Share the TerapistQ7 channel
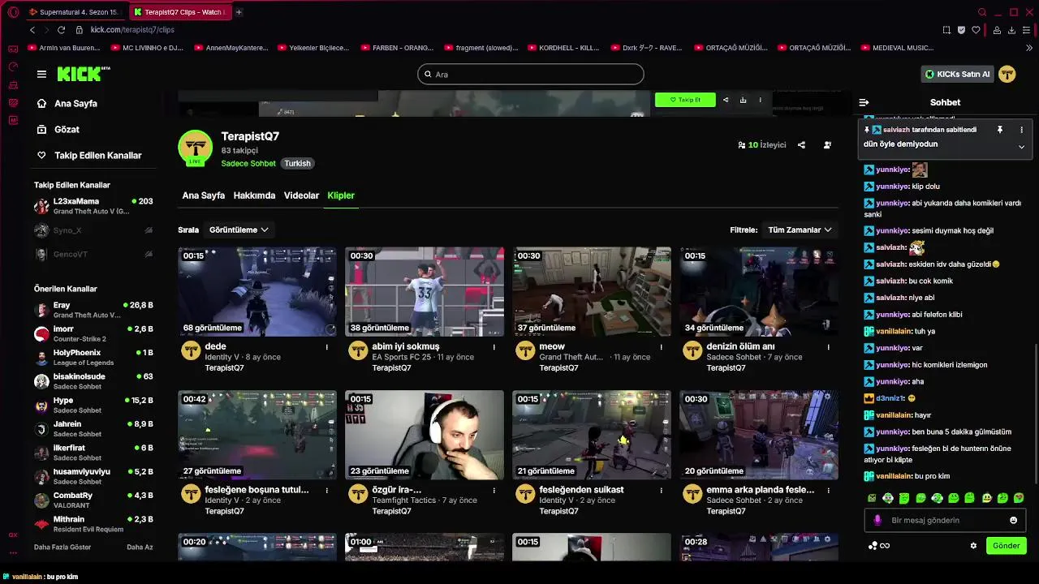 [x=801, y=145]
